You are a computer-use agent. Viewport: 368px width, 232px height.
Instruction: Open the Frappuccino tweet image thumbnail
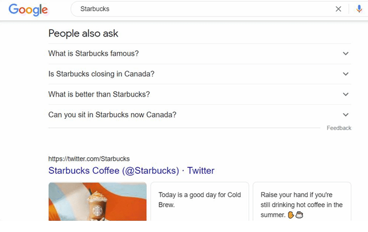coord(98,201)
